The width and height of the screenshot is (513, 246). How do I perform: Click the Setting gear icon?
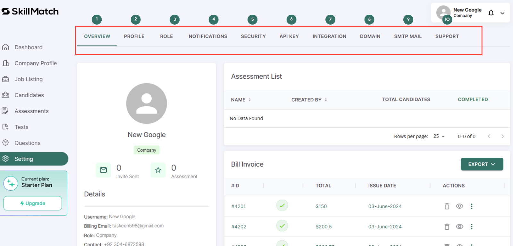coord(5,159)
